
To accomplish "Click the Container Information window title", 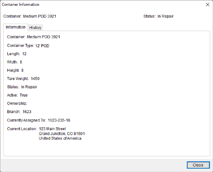I will (20, 5).
